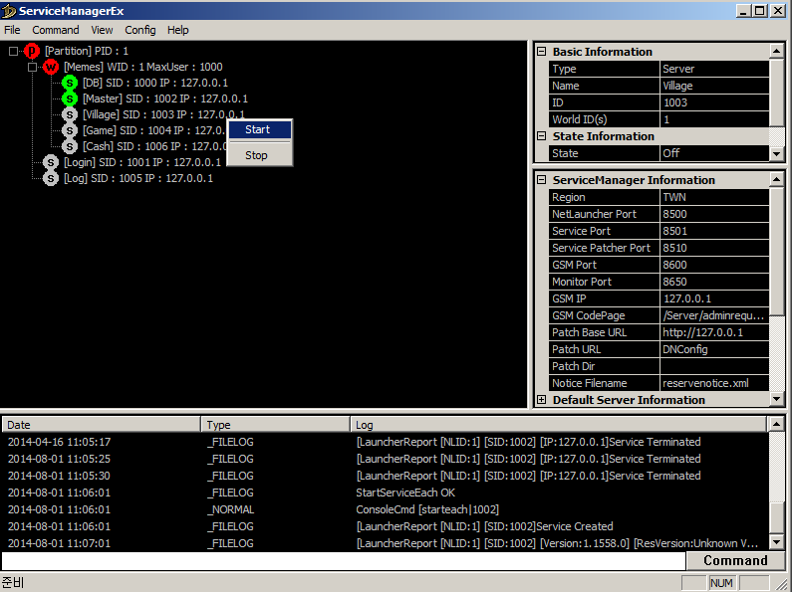Click NetLauncher Port value 8500
This screenshot has height=592, width=792.
coord(714,214)
